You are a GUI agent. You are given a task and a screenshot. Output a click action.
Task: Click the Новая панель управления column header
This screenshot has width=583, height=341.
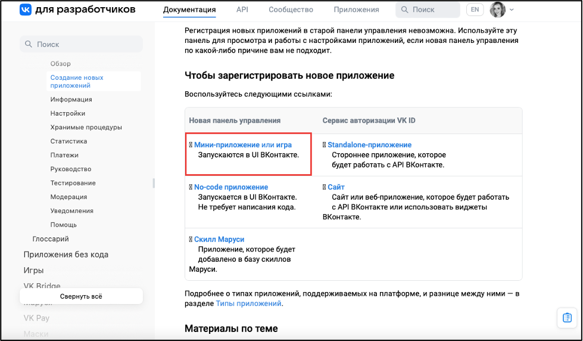(235, 120)
